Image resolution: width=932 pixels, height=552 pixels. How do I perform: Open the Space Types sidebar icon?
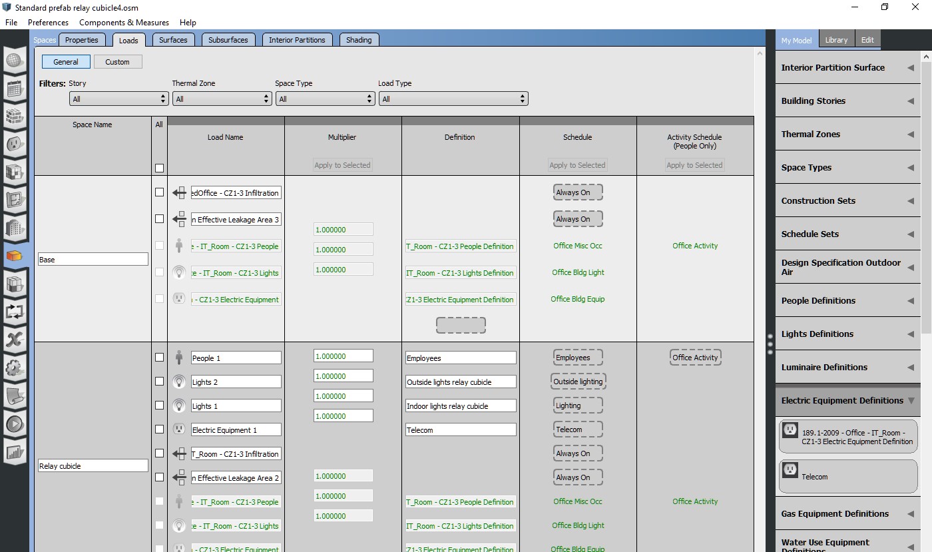pyautogui.click(x=14, y=172)
